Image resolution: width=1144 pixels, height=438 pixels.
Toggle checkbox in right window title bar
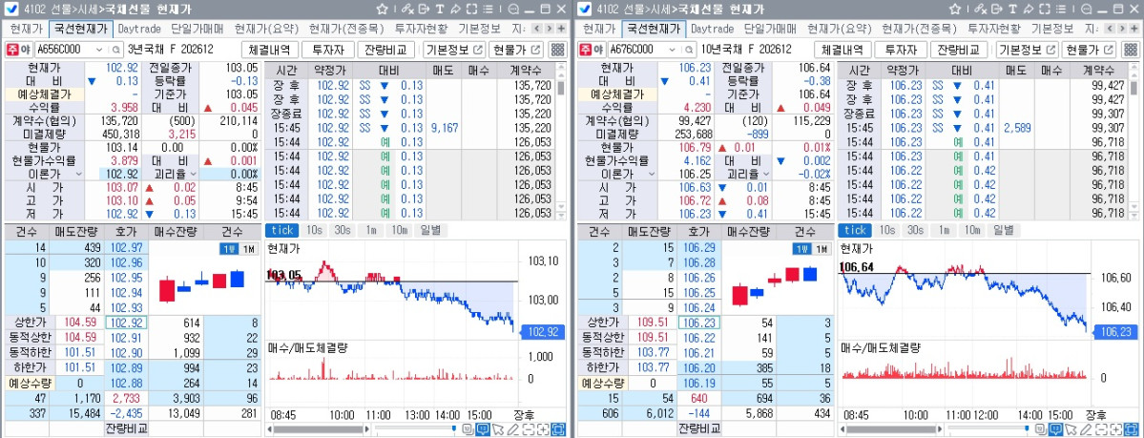coord(584,9)
